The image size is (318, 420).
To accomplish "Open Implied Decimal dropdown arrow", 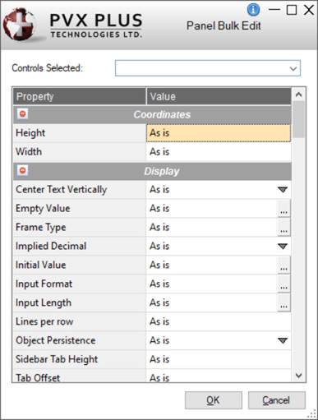I will [x=283, y=247].
